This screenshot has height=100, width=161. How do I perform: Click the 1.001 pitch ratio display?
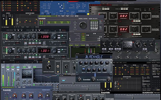pyautogui.click(x=44, y=51)
